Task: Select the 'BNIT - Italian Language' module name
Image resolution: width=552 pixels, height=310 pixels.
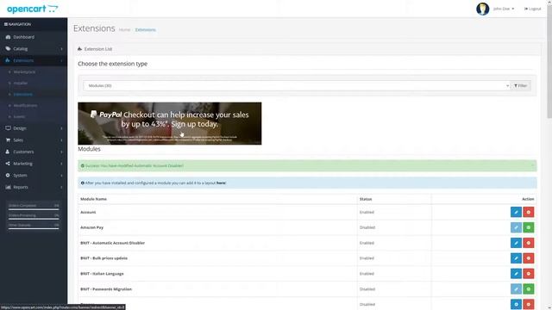Action: point(102,274)
